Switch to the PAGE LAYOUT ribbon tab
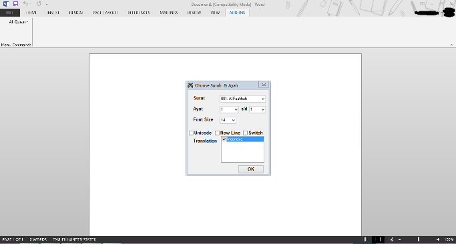This screenshot has width=456, height=244. point(105,13)
